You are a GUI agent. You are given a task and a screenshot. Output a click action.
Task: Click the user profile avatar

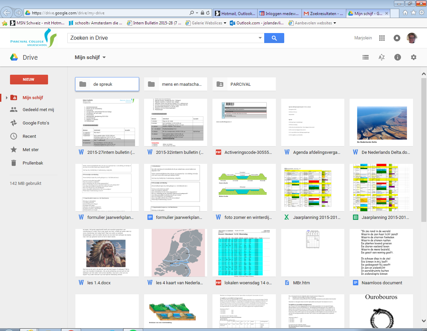coord(412,38)
